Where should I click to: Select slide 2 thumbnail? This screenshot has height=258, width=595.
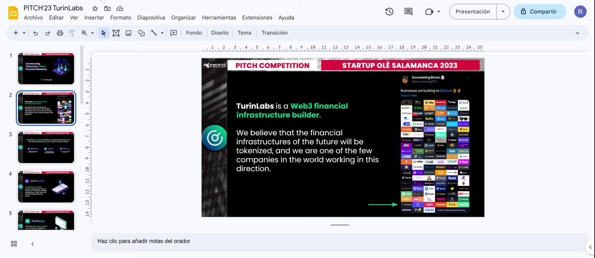point(46,108)
